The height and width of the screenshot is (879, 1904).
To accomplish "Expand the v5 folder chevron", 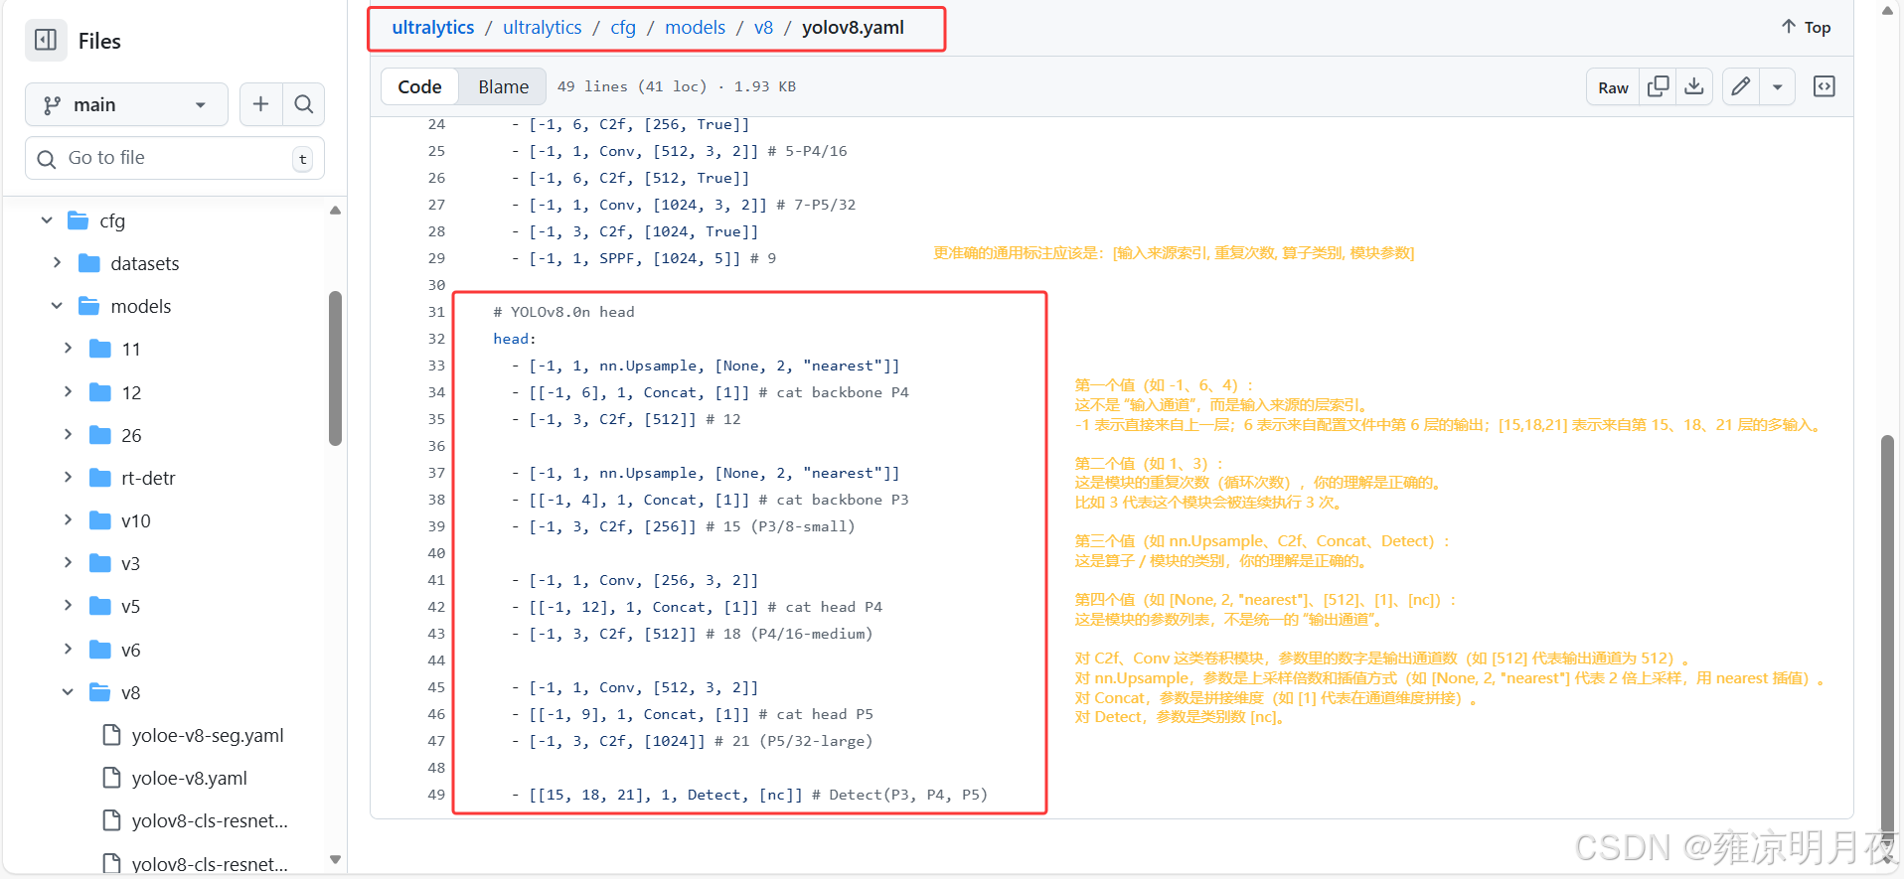I will pyautogui.click(x=68, y=606).
